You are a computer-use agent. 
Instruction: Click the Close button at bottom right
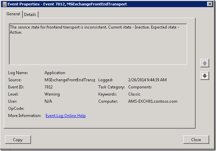pyautogui.click(x=196, y=139)
